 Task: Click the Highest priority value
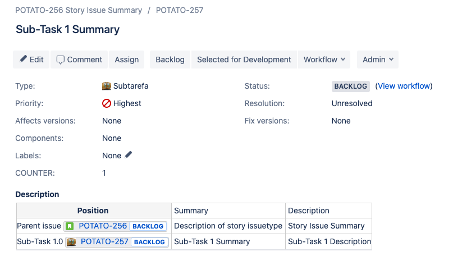[127, 103]
